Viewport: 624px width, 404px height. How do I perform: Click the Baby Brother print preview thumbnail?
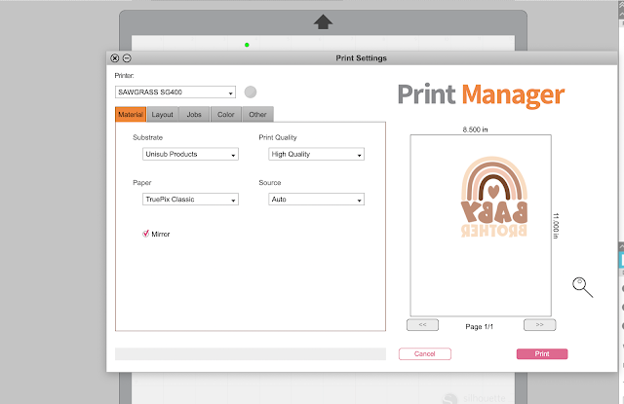click(481, 225)
